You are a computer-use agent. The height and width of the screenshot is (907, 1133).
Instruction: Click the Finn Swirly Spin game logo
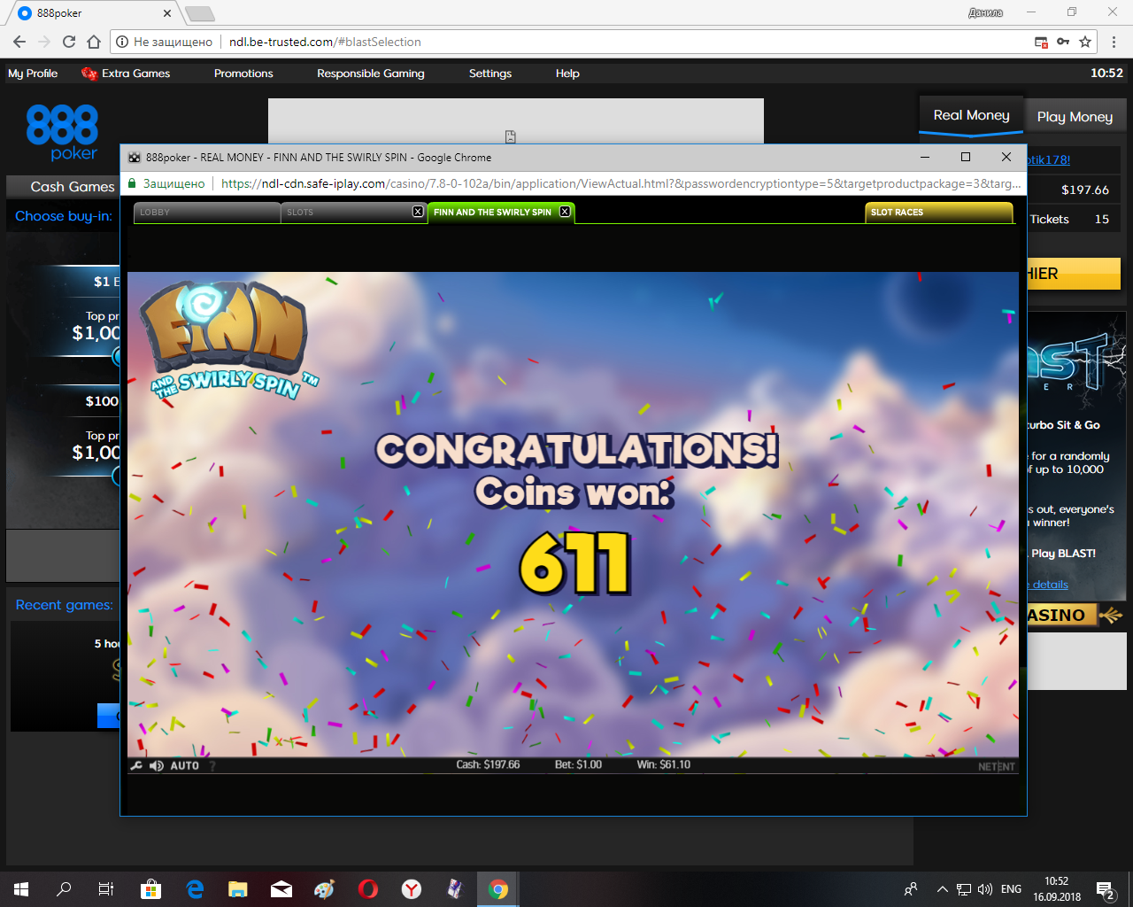click(228, 340)
